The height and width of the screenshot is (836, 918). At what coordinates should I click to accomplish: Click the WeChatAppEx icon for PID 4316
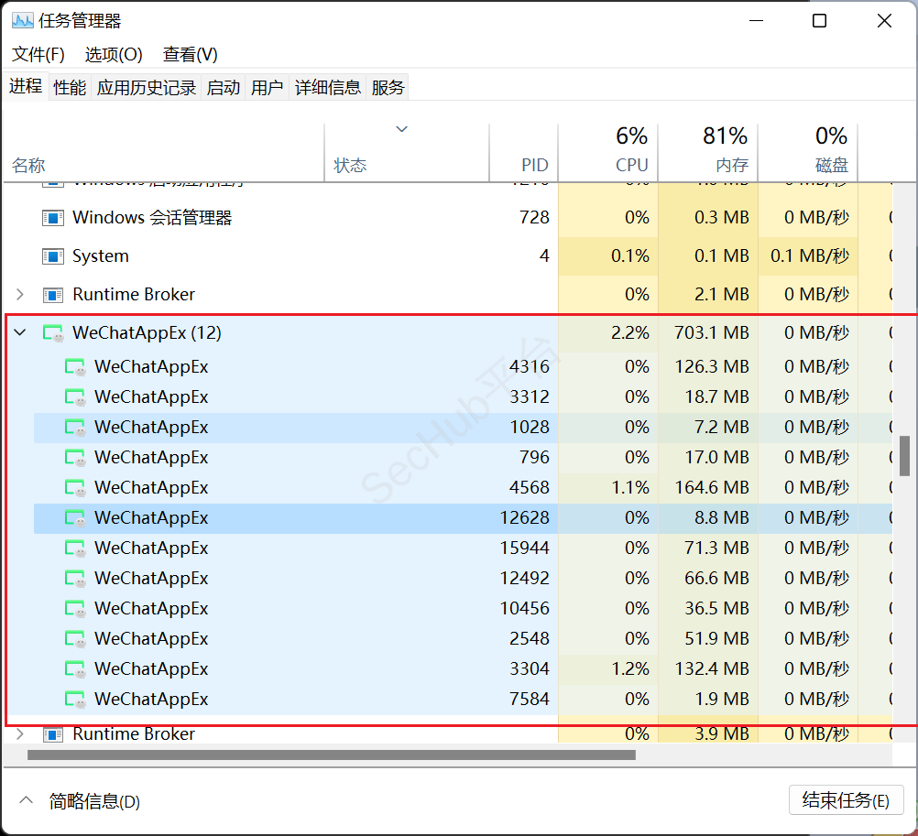[x=75, y=367]
